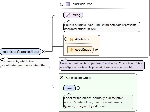Click the @ icon inside codeSpace
Screen dimensions: 150x112
point(71,50)
